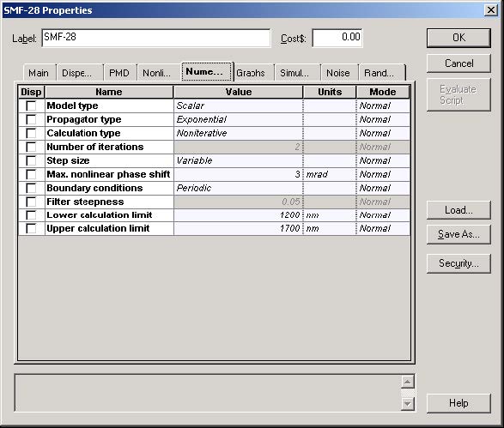The height and width of the screenshot is (428, 504).
Task: Click the Help button
Action: click(x=458, y=403)
